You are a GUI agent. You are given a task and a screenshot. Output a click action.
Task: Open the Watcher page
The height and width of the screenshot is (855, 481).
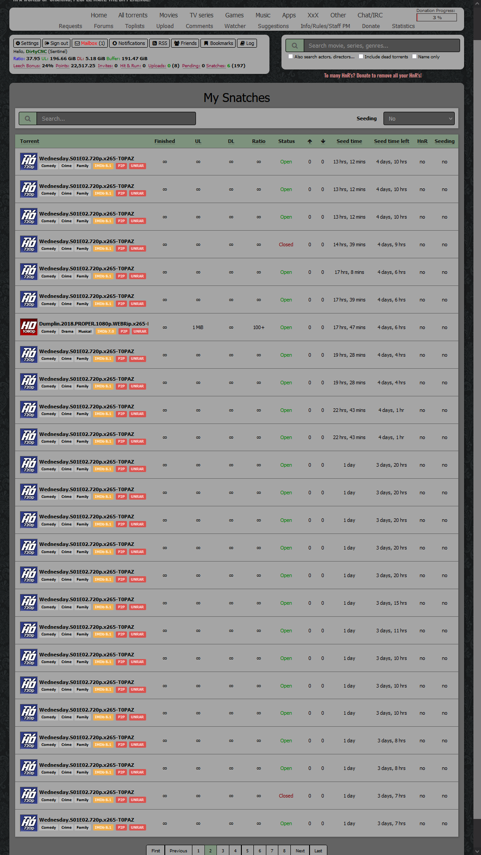tap(235, 26)
